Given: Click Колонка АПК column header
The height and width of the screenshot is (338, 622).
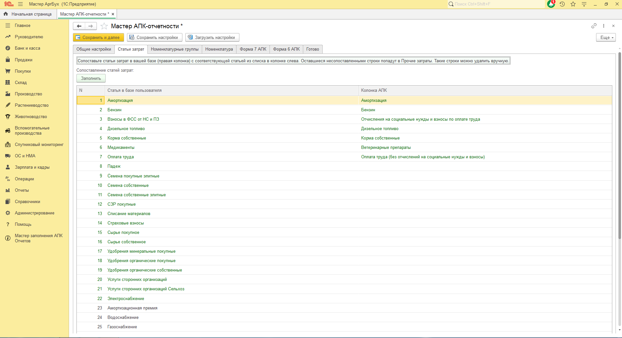Looking at the screenshot, I should coord(485,90).
